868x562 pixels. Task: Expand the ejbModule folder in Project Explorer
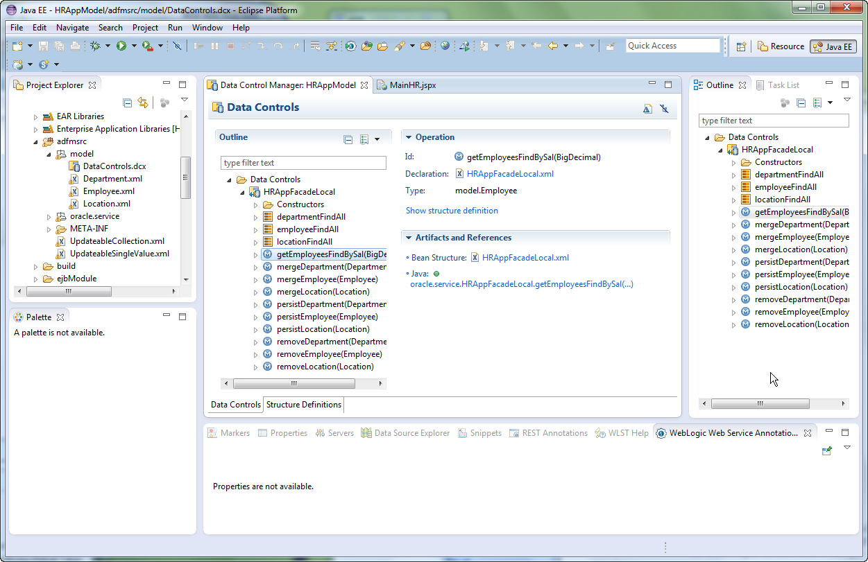[x=36, y=279]
